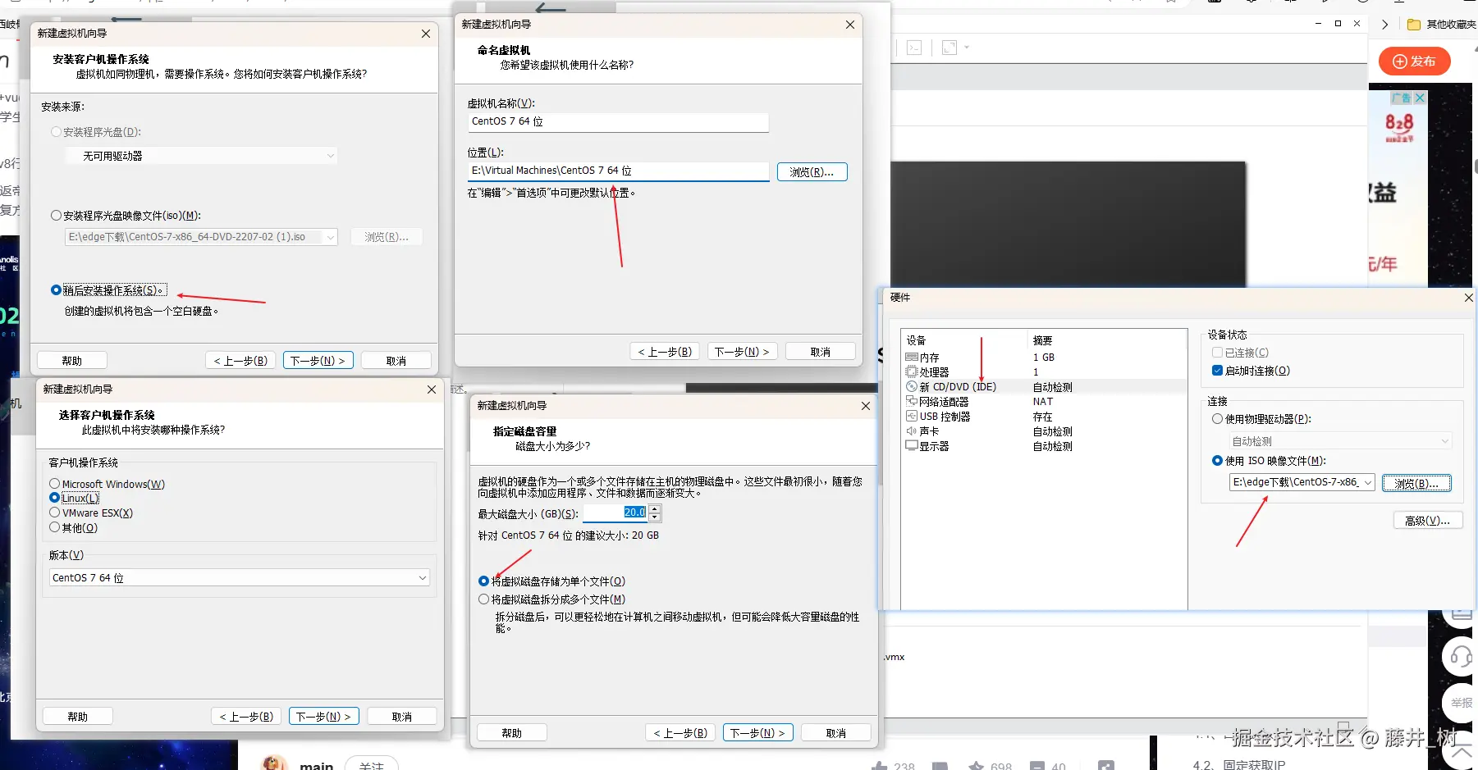The image size is (1478, 770).
Task: Select the 声卡 sound card speaker icon
Action: pos(911,431)
